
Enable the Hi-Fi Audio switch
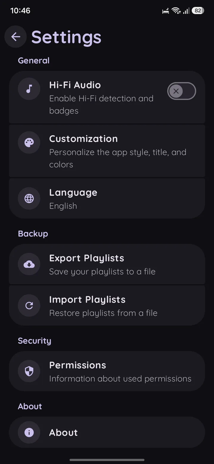click(182, 91)
